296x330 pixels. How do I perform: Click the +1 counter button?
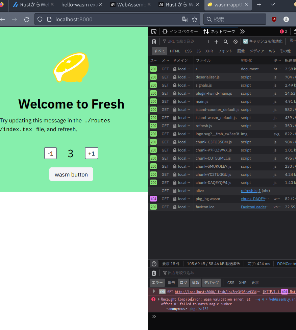(92, 153)
